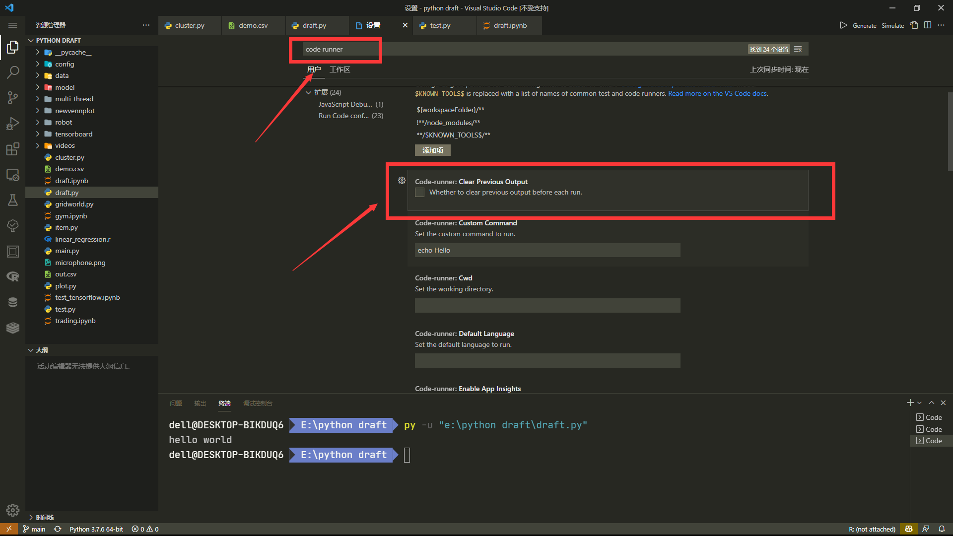Open new terminal dropdown arrow
Image resolution: width=953 pixels, height=536 pixels.
point(920,403)
